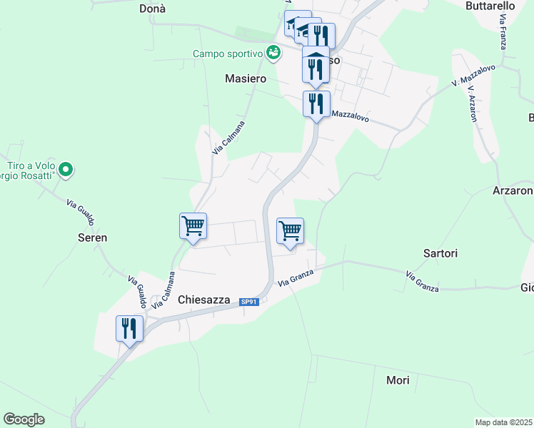Click the Mori place label
The image size is (534, 428).
click(398, 380)
